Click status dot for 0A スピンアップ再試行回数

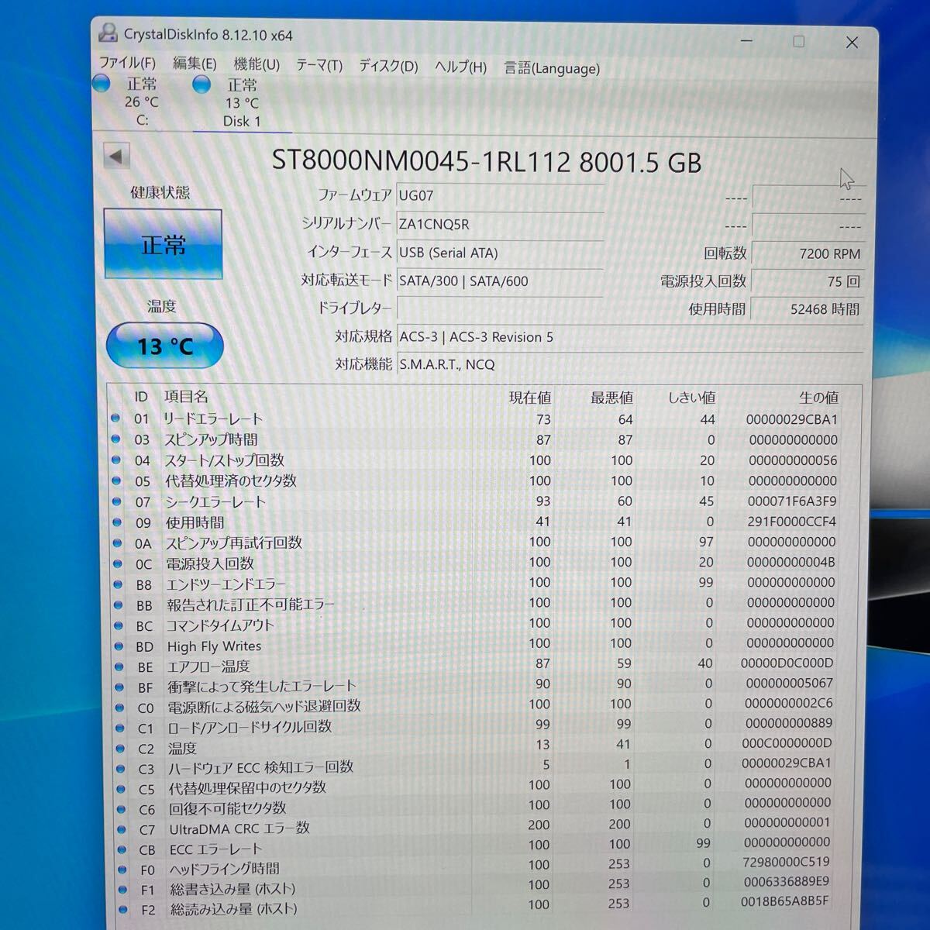tap(118, 543)
